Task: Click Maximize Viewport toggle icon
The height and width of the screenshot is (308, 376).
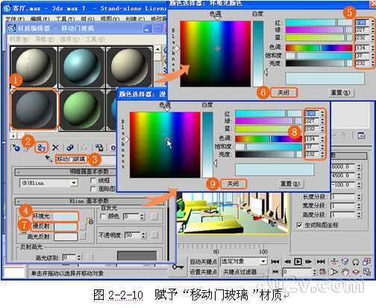Action: click(x=367, y=272)
